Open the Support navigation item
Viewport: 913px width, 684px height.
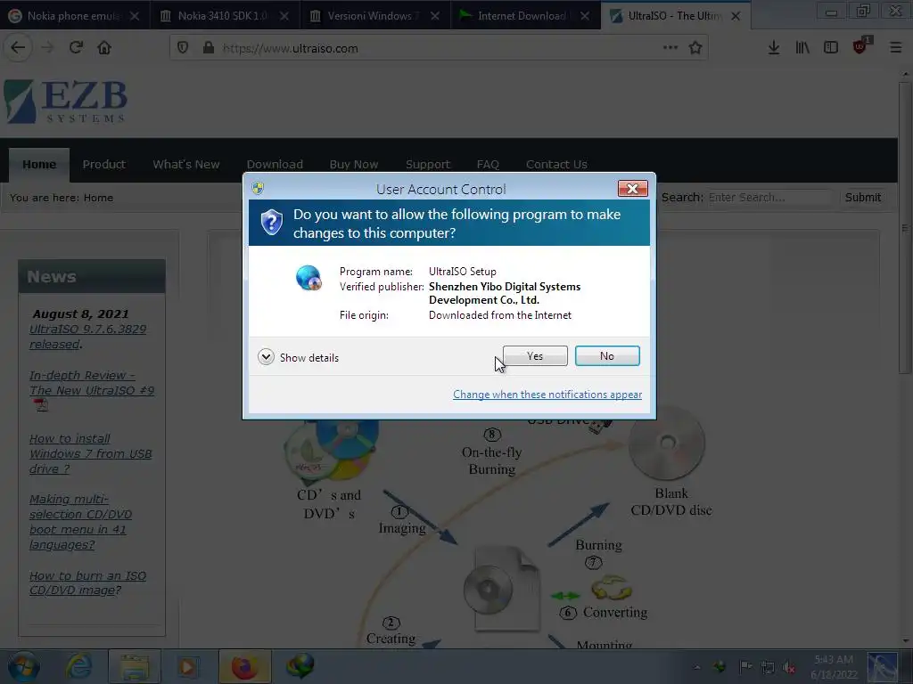(428, 165)
